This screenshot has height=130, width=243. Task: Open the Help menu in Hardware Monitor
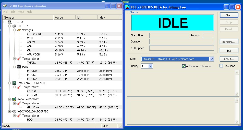(29, 12)
